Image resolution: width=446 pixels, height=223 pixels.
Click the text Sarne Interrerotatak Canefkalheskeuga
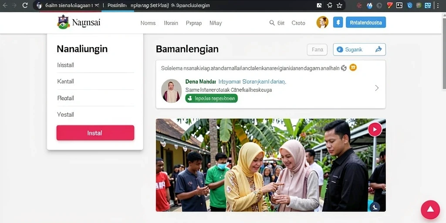(x=229, y=90)
